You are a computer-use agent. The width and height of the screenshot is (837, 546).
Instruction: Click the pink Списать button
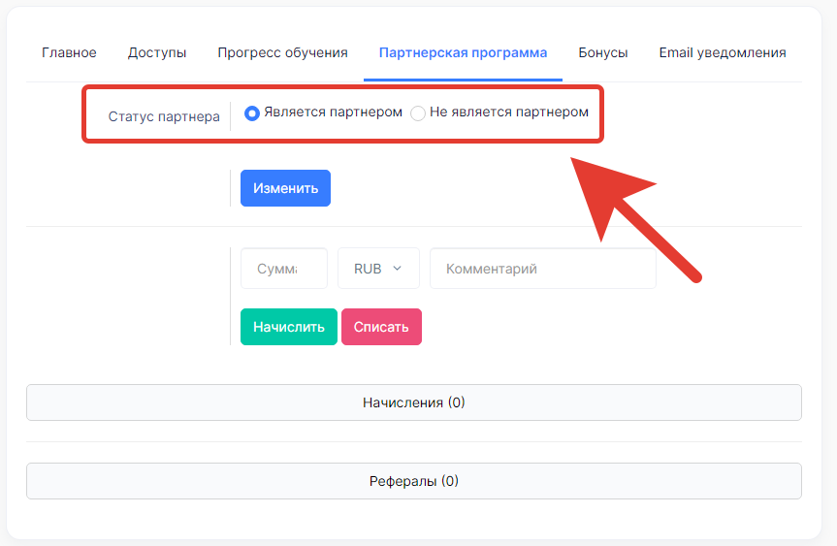[x=381, y=327]
